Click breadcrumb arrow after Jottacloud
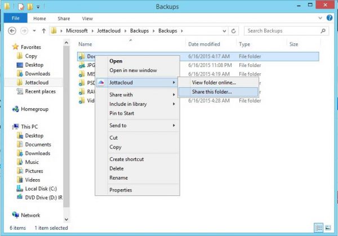 (x=125, y=31)
